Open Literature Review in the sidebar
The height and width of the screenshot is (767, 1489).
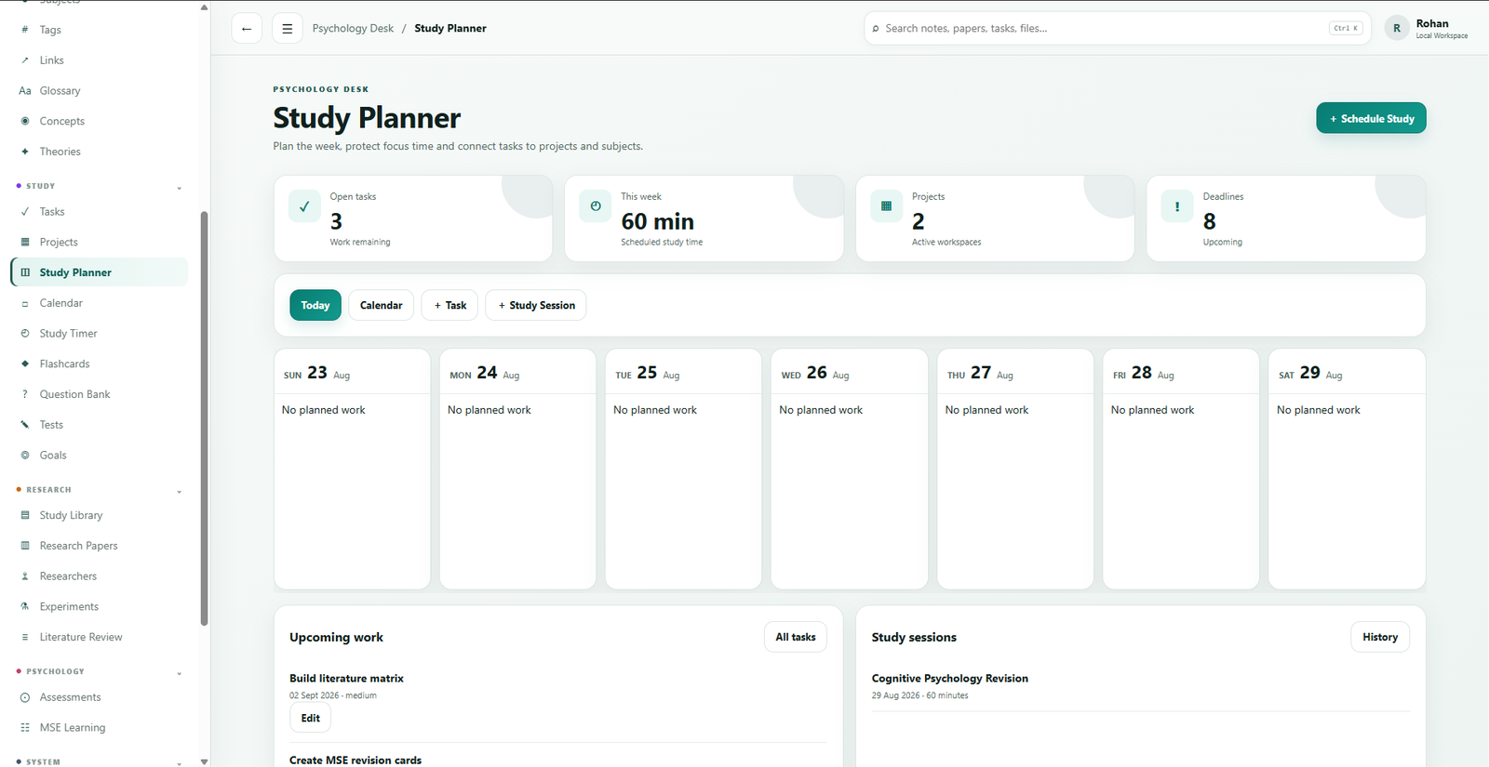click(99, 637)
